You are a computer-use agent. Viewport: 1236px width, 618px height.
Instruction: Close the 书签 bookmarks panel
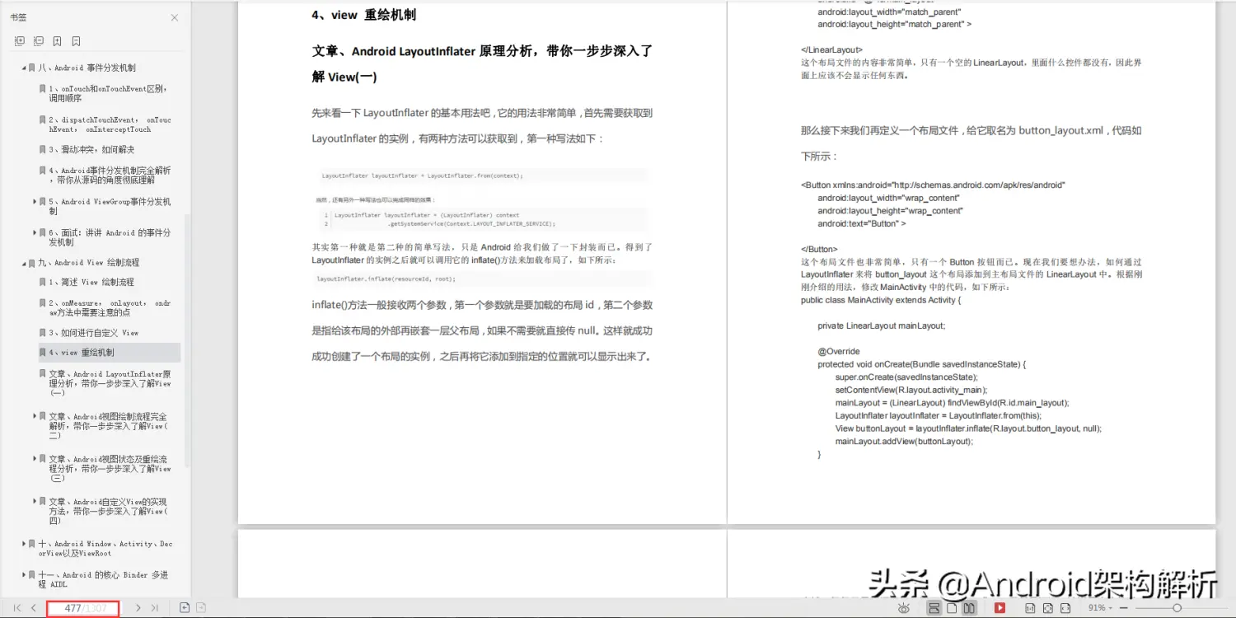175,17
